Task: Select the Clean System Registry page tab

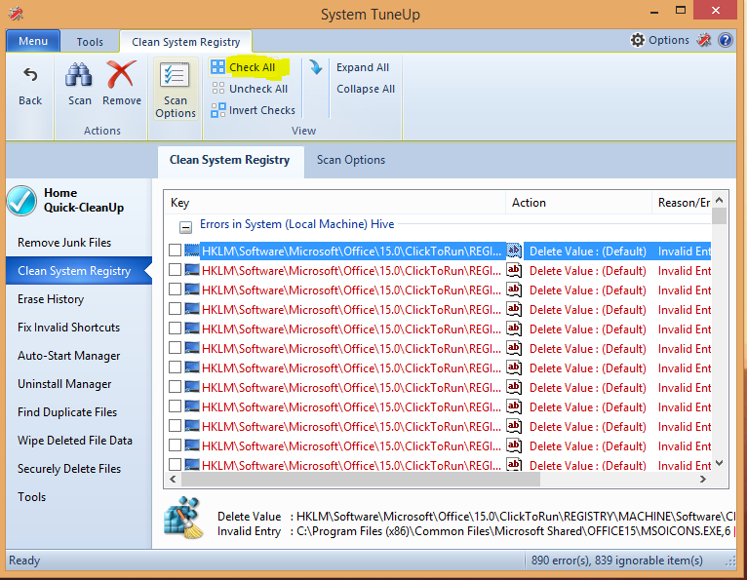Action: [x=229, y=160]
